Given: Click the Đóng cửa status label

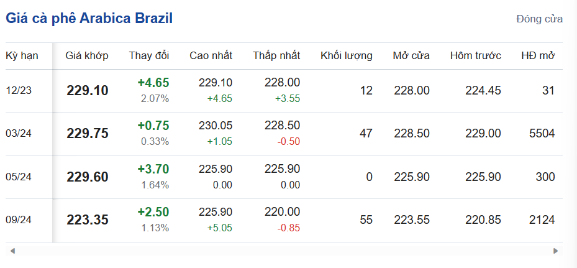Looking at the screenshot, I should click(x=539, y=19).
